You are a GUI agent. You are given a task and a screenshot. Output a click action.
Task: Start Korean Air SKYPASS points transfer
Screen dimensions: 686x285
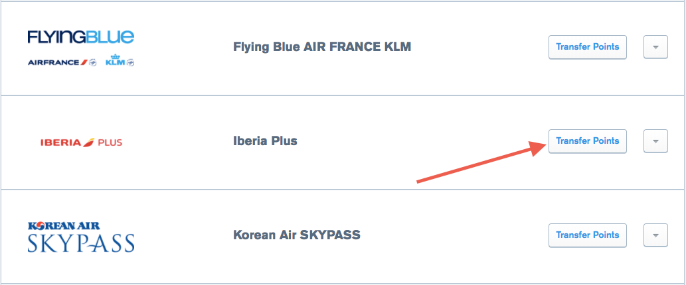click(x=587, y=235)
